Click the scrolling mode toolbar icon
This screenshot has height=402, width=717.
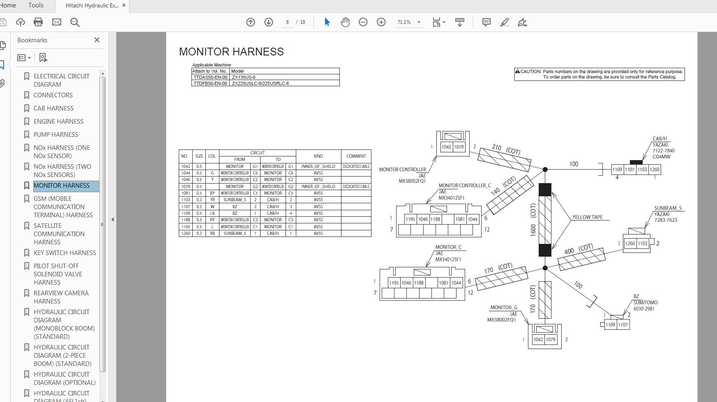(x=460, y=22)
